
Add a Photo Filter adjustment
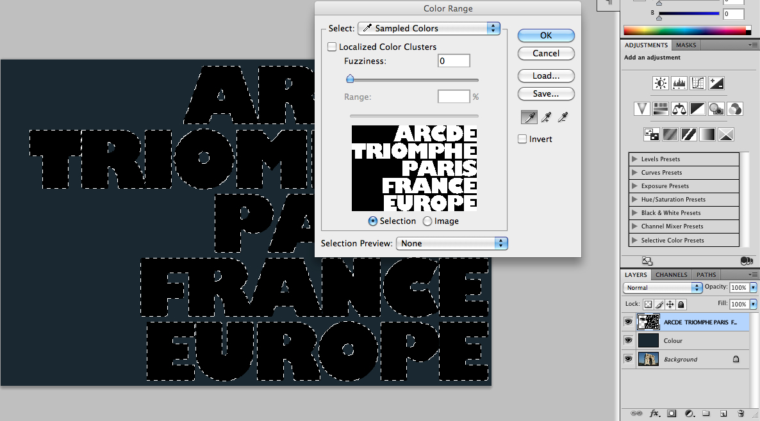[716, 109]
